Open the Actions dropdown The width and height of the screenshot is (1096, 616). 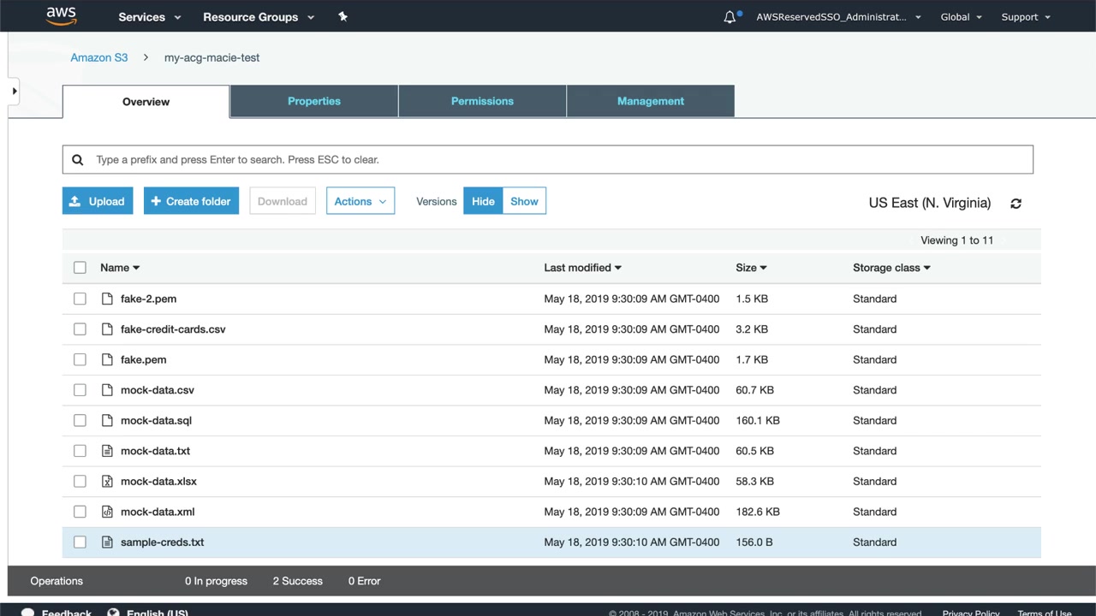pos(360,201)
